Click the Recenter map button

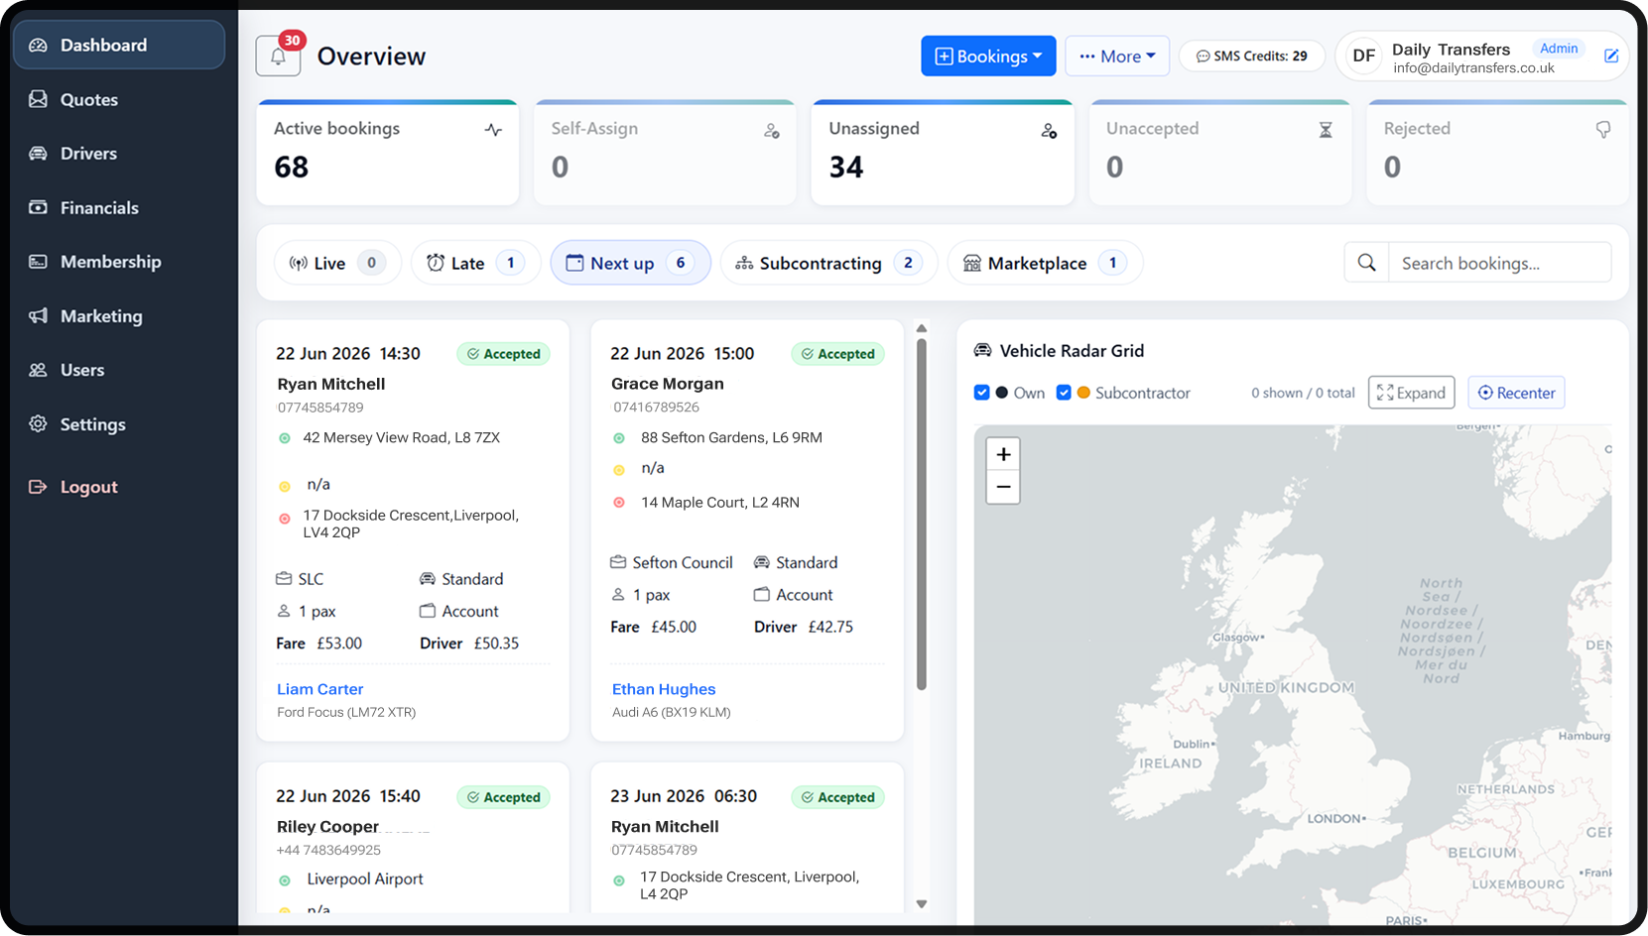[x=1516, y=393]
